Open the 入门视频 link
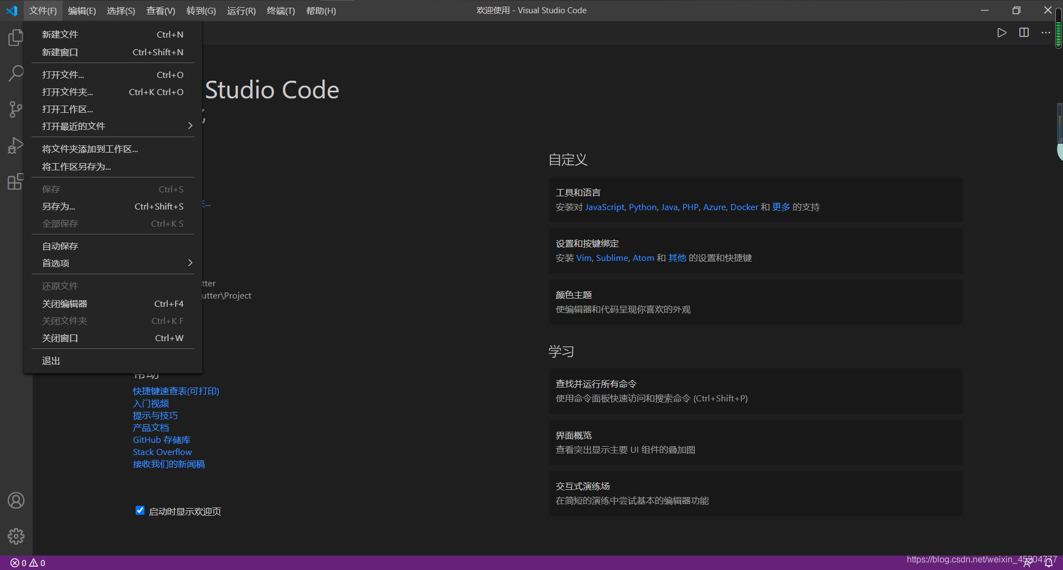1063x570 pixels. 151,403
